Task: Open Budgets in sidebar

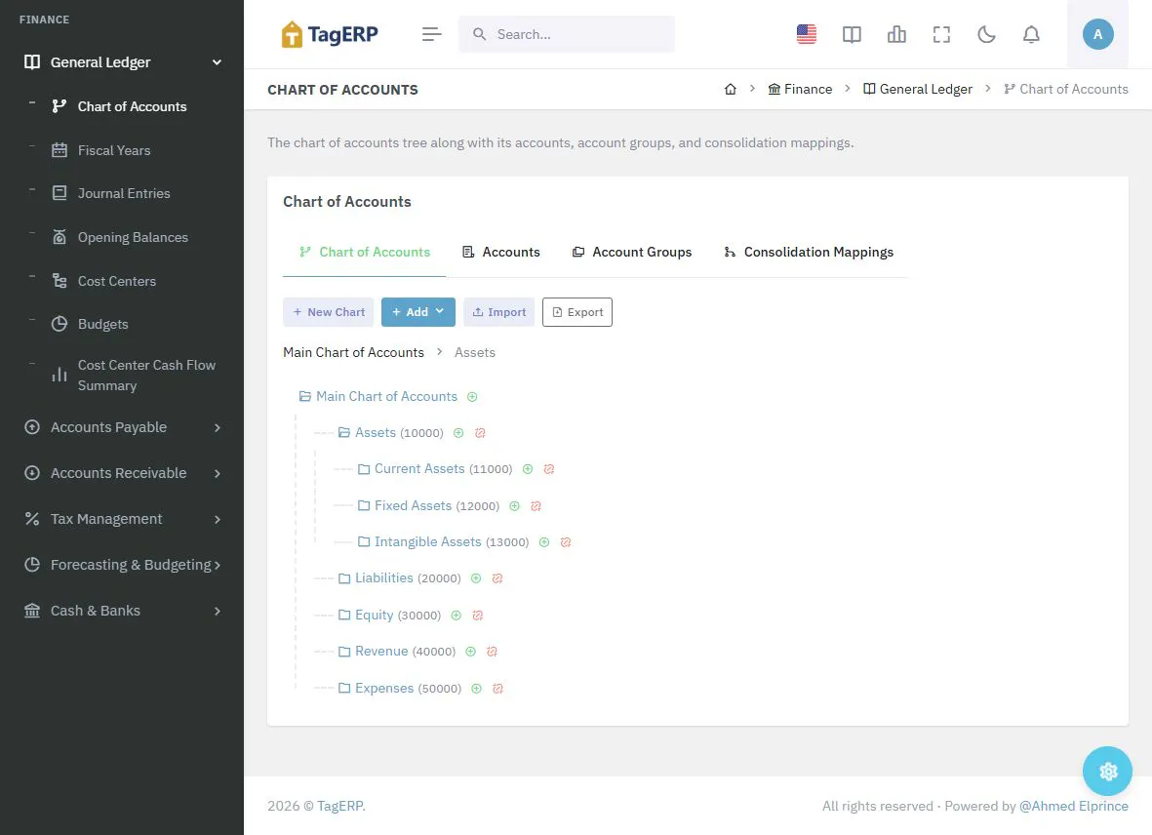Action: pyautogui.click(x=102, y=325)
